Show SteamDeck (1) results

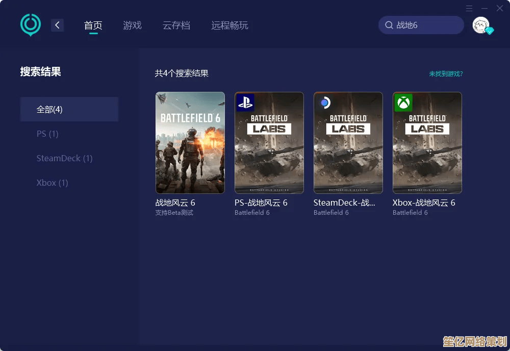point(64,158)
